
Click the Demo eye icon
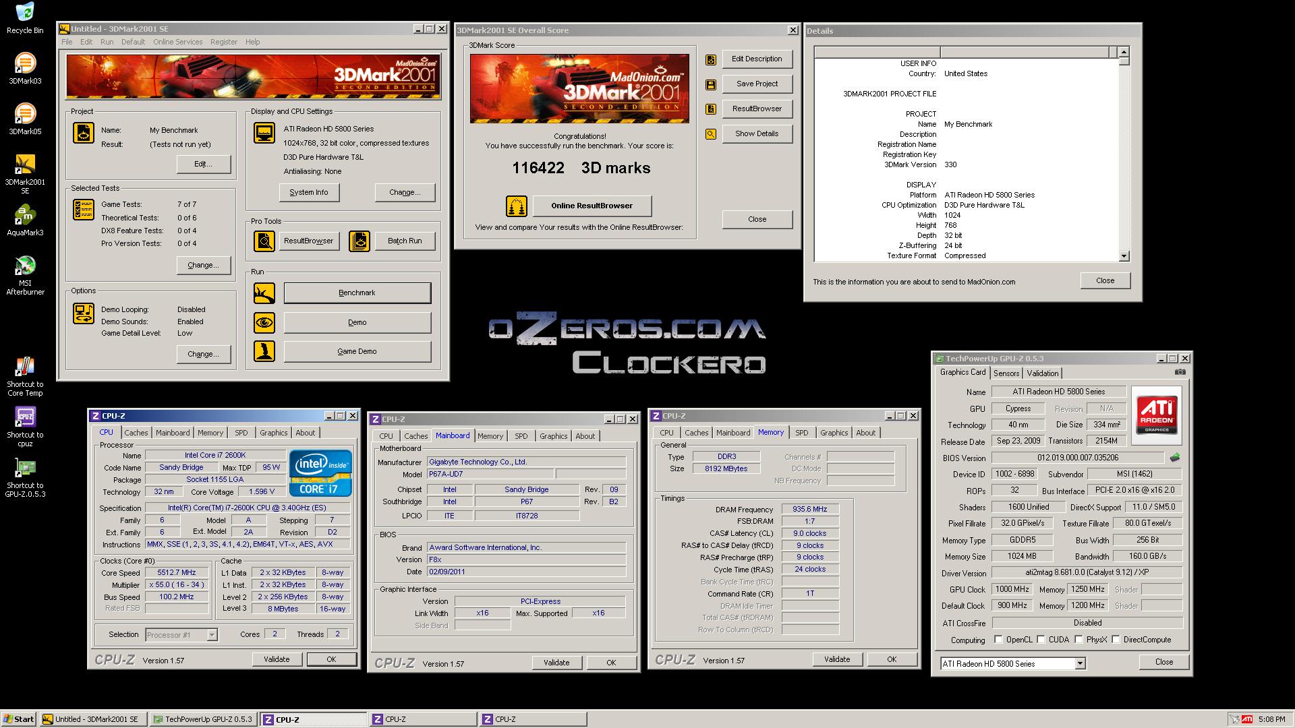point(264,323)
